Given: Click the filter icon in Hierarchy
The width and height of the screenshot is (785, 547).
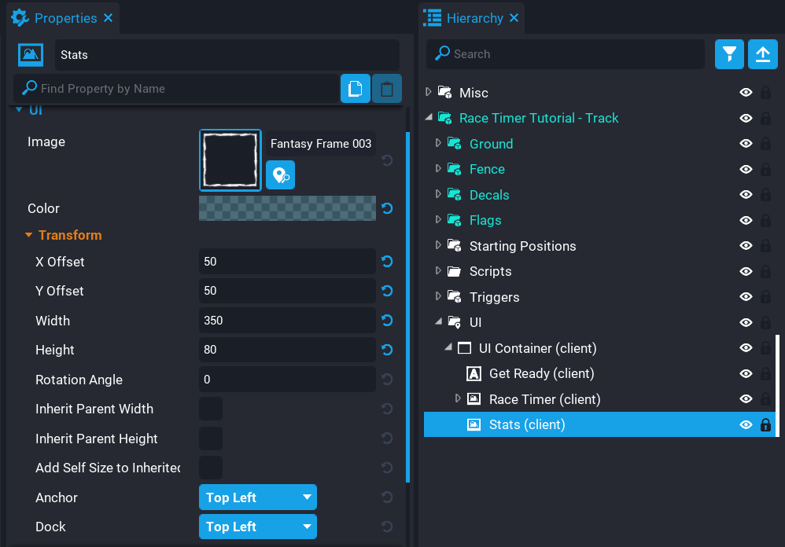Looking at the screenshot, I should point(729,54).
